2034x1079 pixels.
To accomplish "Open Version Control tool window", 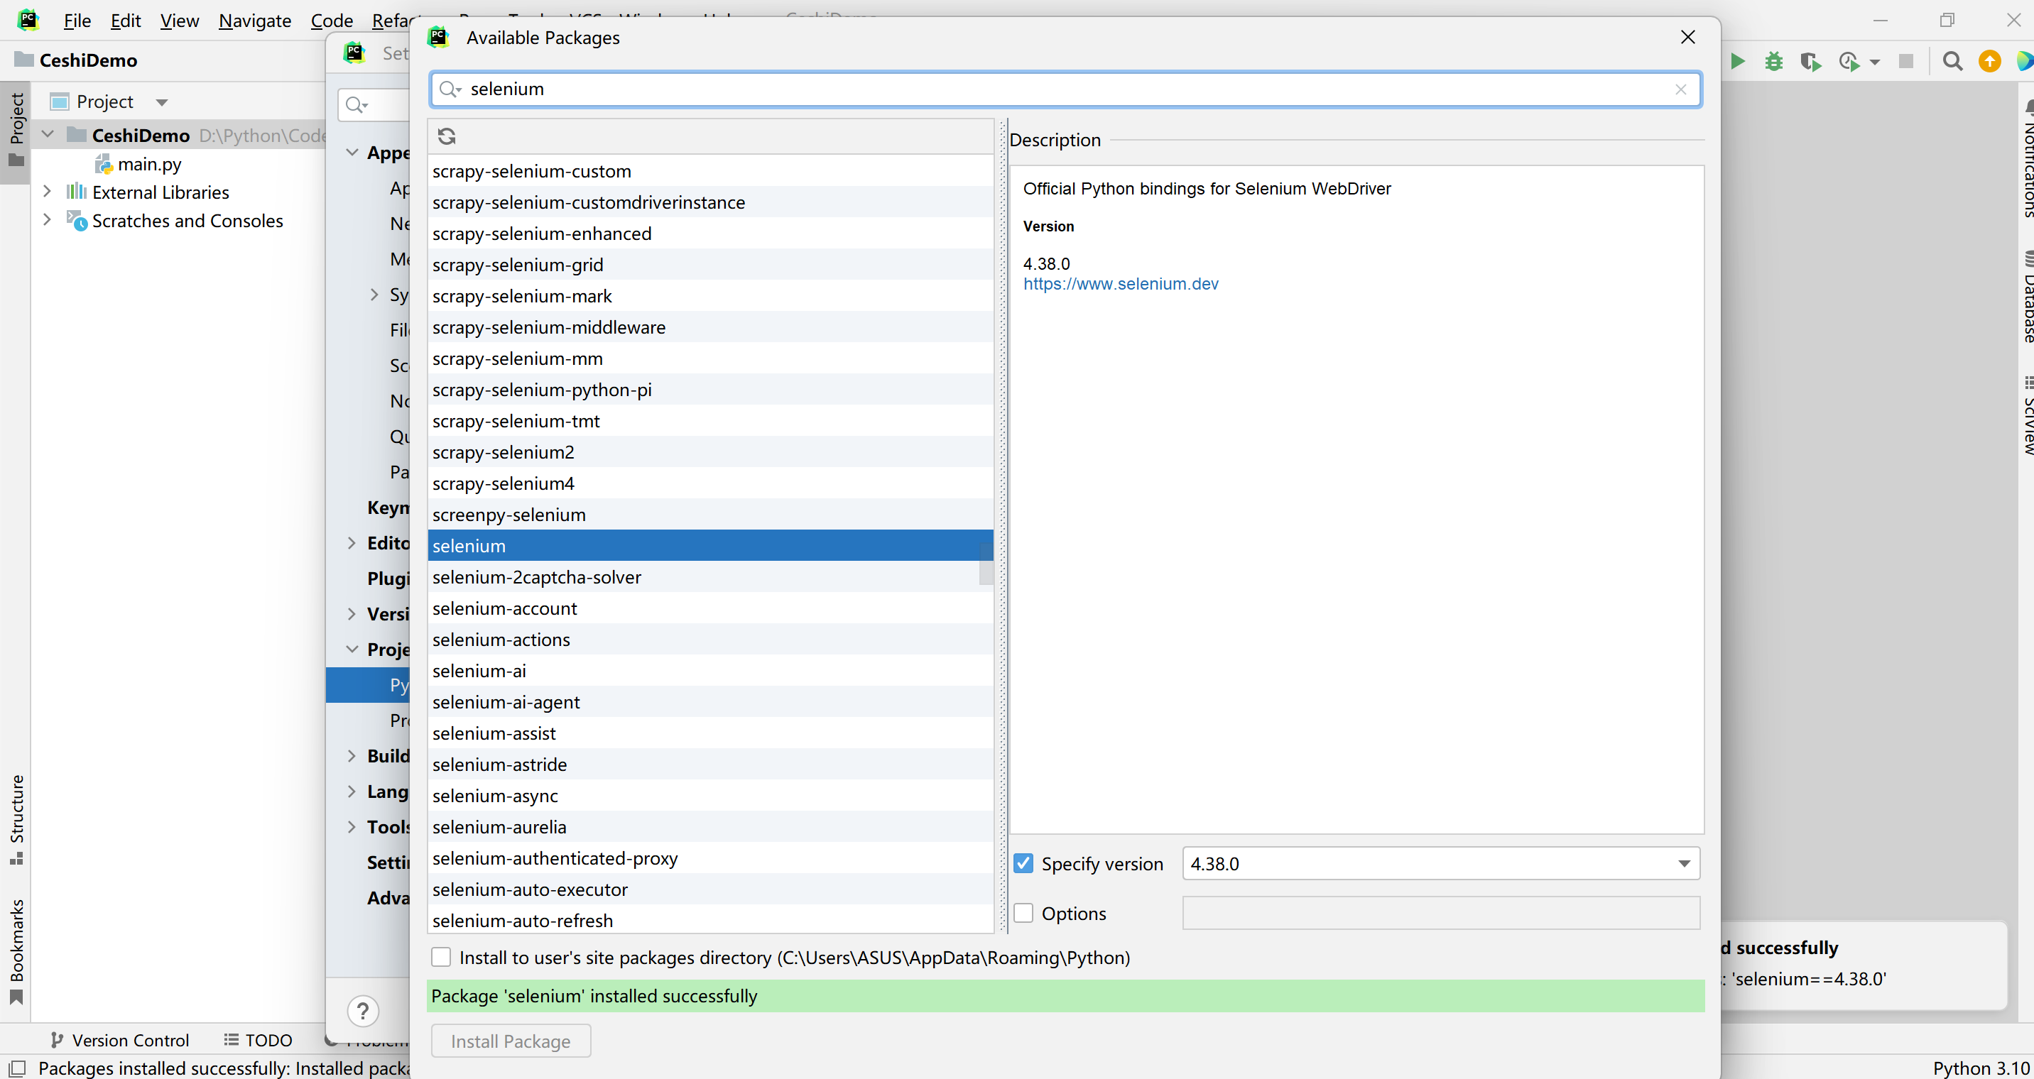I will coord(120,1041).
